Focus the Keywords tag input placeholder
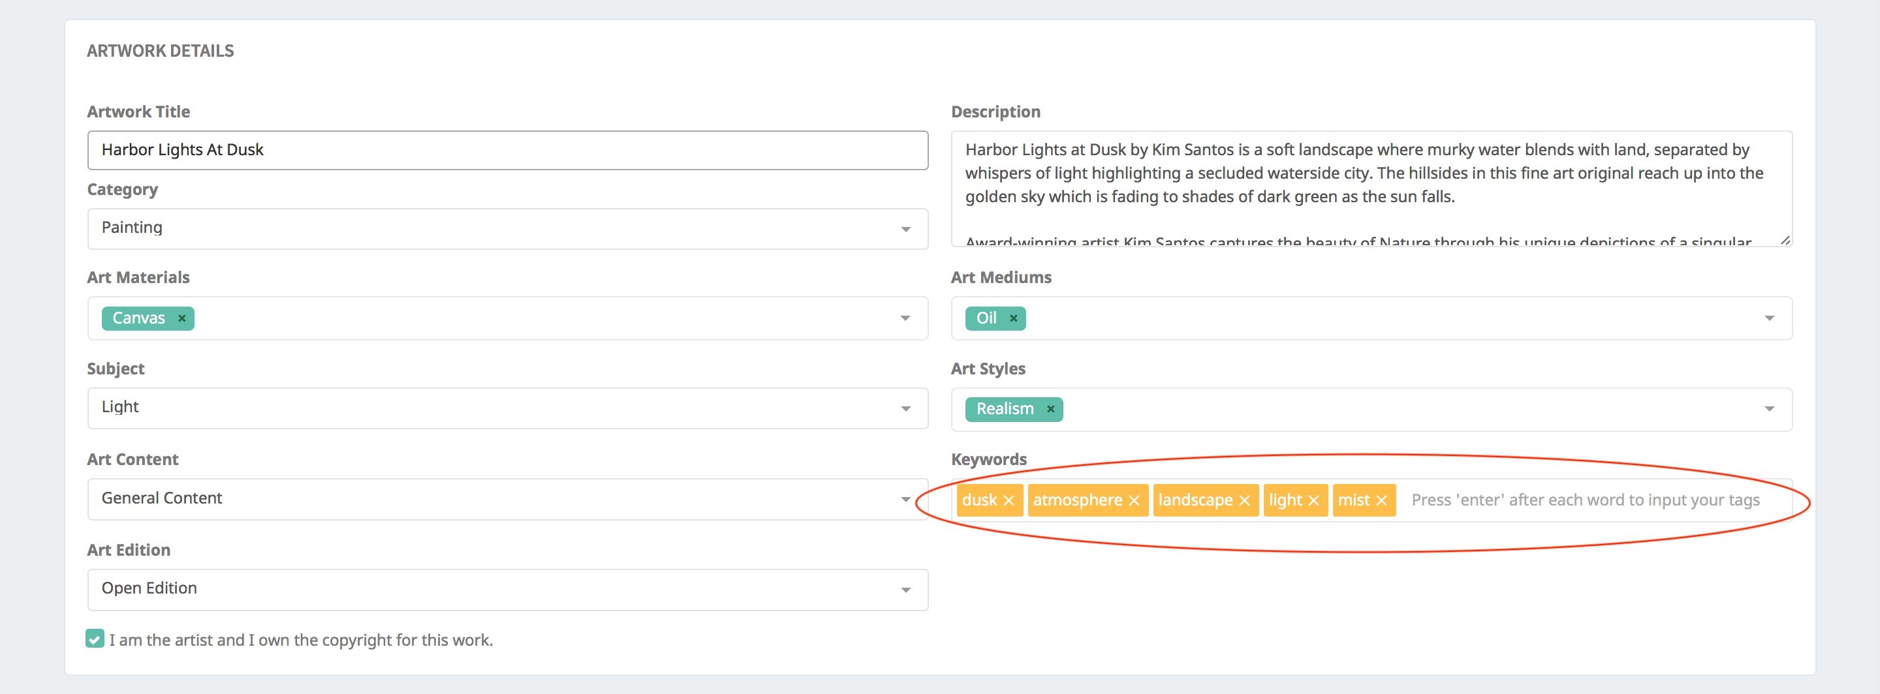Screen dimensions: 1880x694 (x=1585, y=500)
